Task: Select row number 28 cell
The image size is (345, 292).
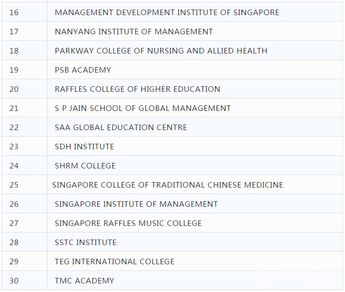Action: tap(24, 242)
